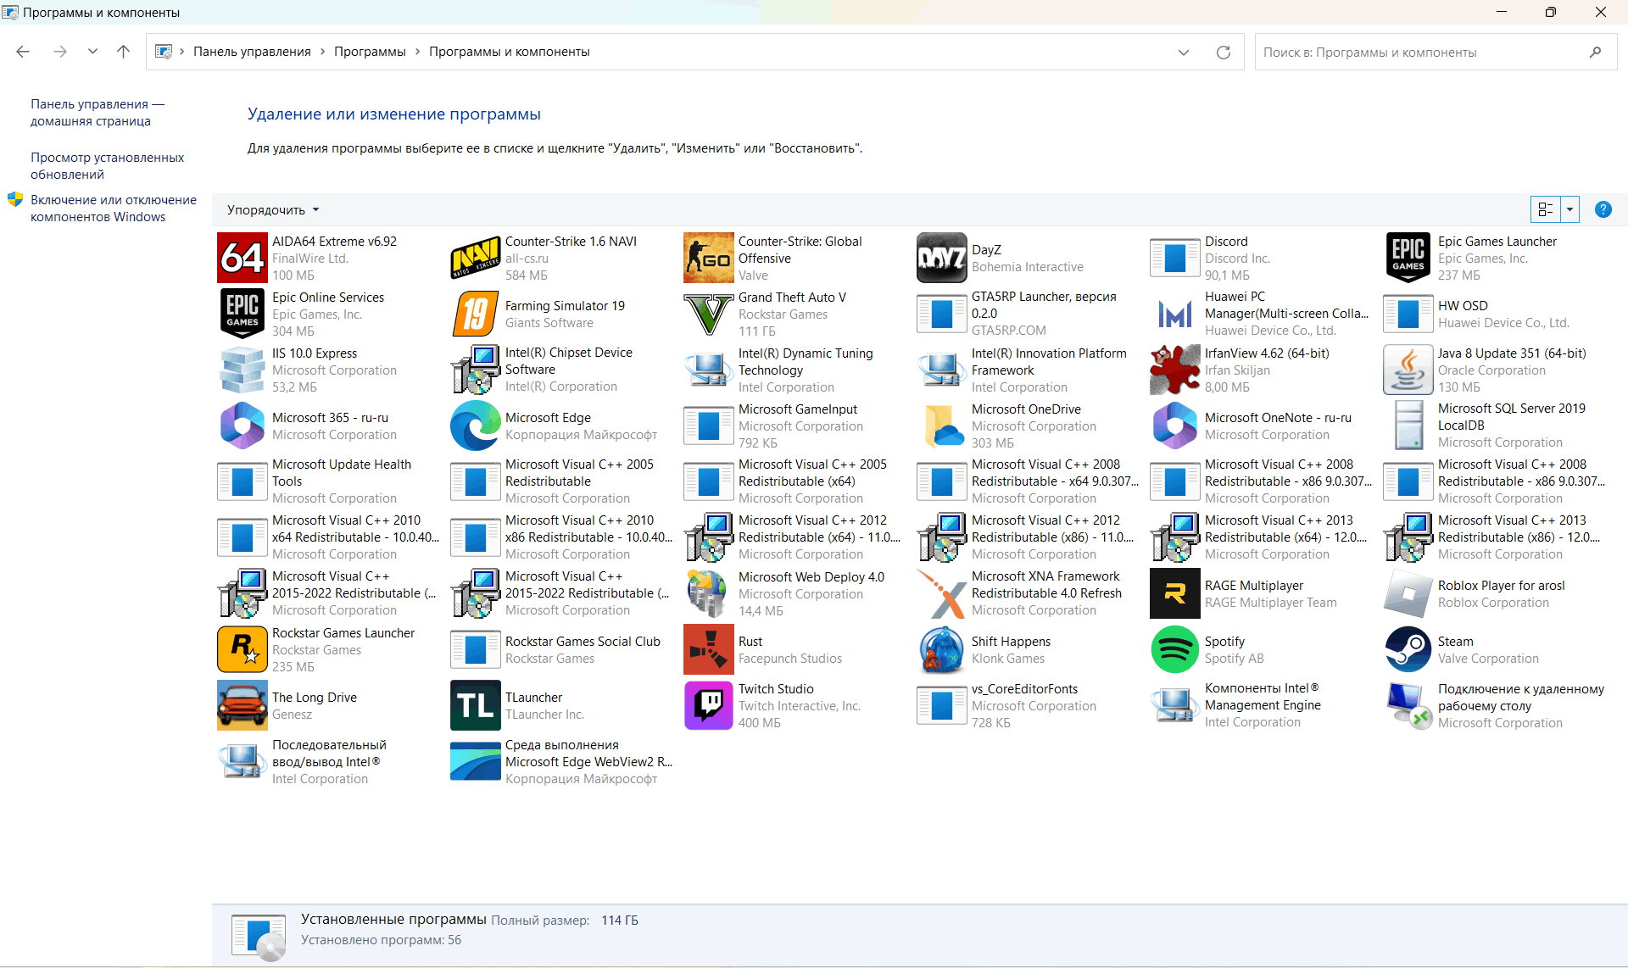Click the Microsoft Edge icon
The height and width of the screenshot is (968, 1628).
tap(476, 426)
